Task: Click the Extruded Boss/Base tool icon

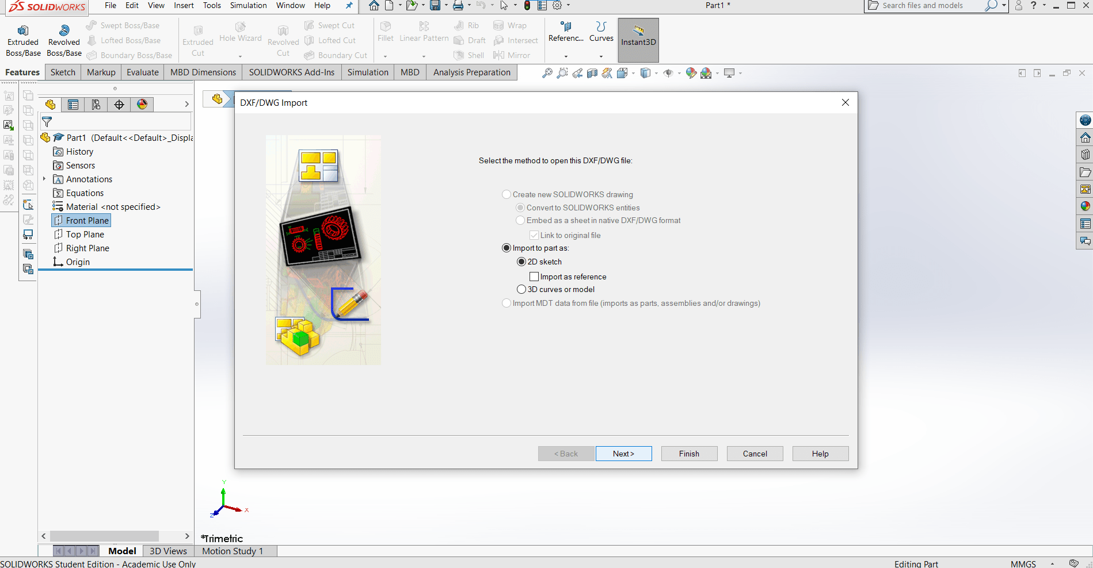Action: pyautogui.click(x=23, y=30)
